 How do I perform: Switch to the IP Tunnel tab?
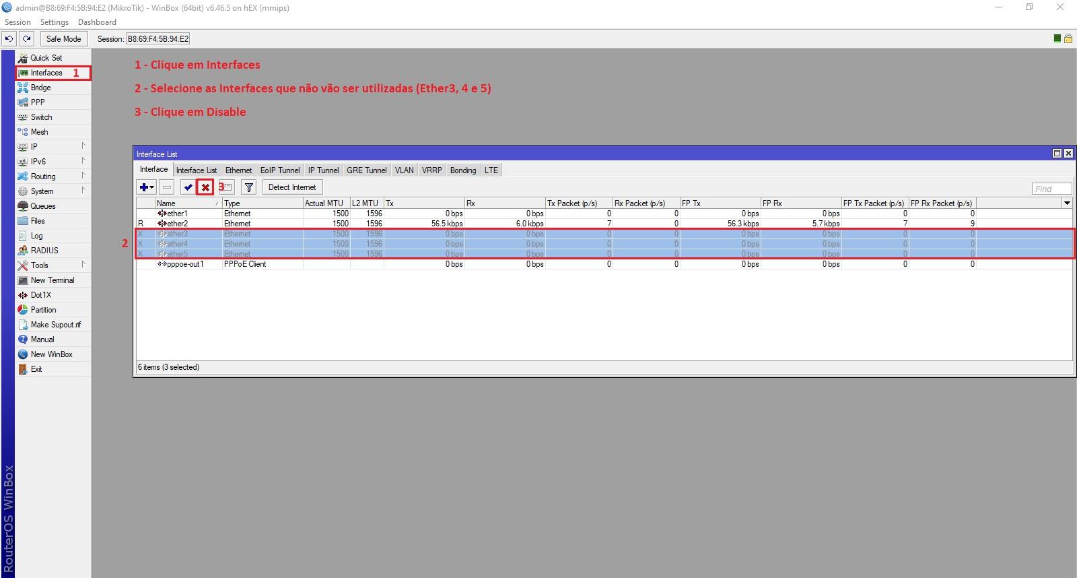(x=324, y=170)
